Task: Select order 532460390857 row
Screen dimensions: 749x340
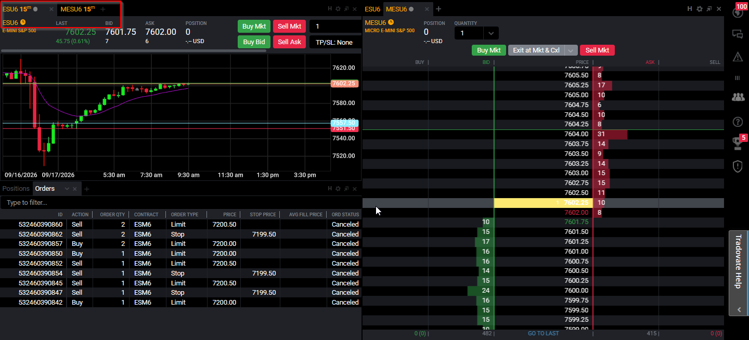Action: click(x=180, y=244)
